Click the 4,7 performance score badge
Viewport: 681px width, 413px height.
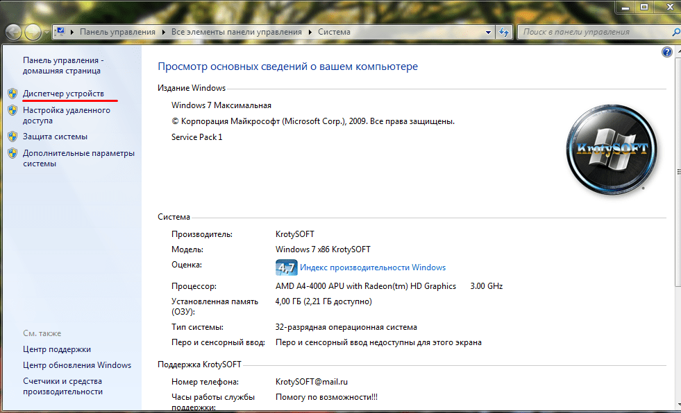[x=286, y=267]
